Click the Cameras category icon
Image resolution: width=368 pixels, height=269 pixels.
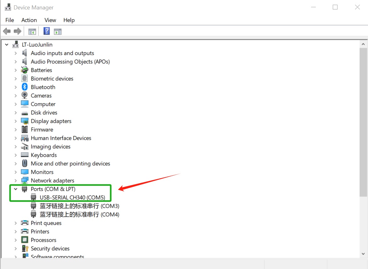coord(24,95)
